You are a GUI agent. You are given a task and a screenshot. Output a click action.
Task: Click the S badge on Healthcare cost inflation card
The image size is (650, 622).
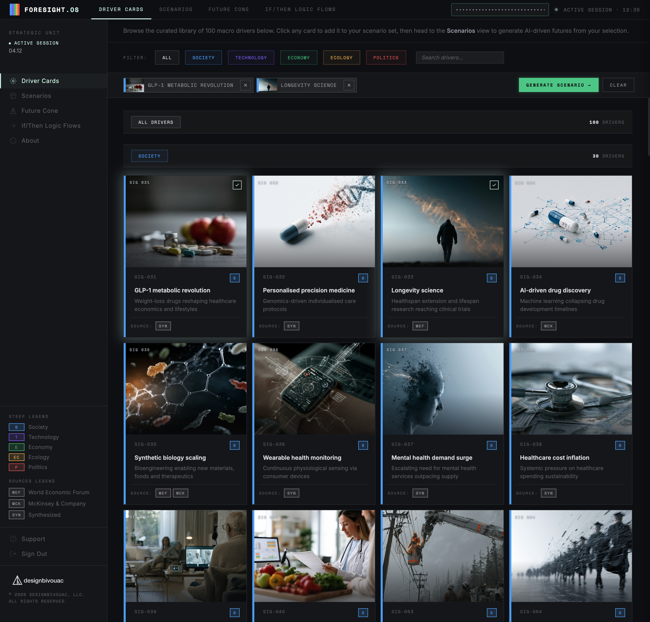click(620, 445)
